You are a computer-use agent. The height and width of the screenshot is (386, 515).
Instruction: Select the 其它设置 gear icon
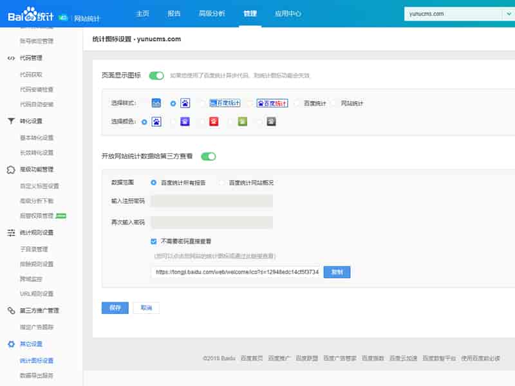(x=10, y=344)
